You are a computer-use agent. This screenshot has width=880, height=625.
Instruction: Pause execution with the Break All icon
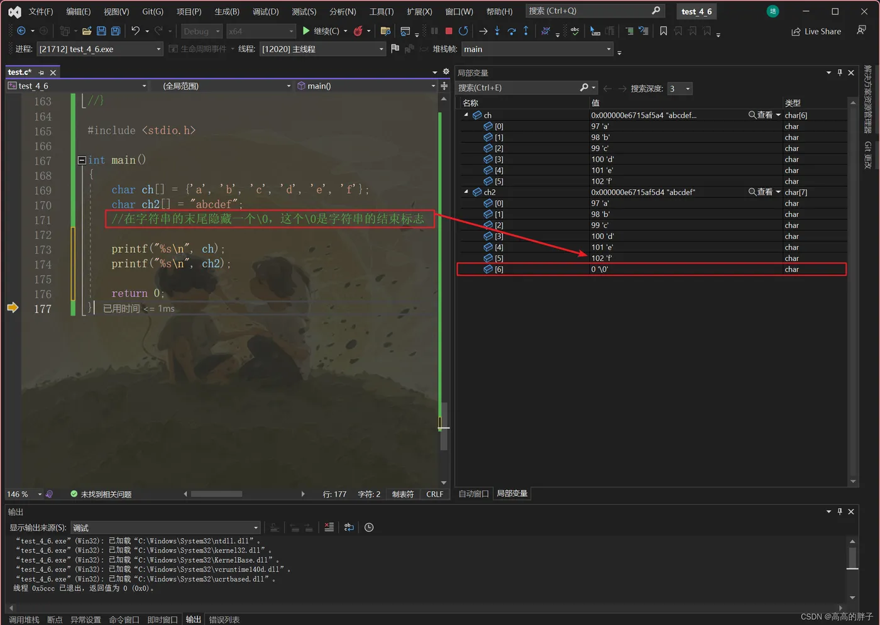tap(434, 31)
